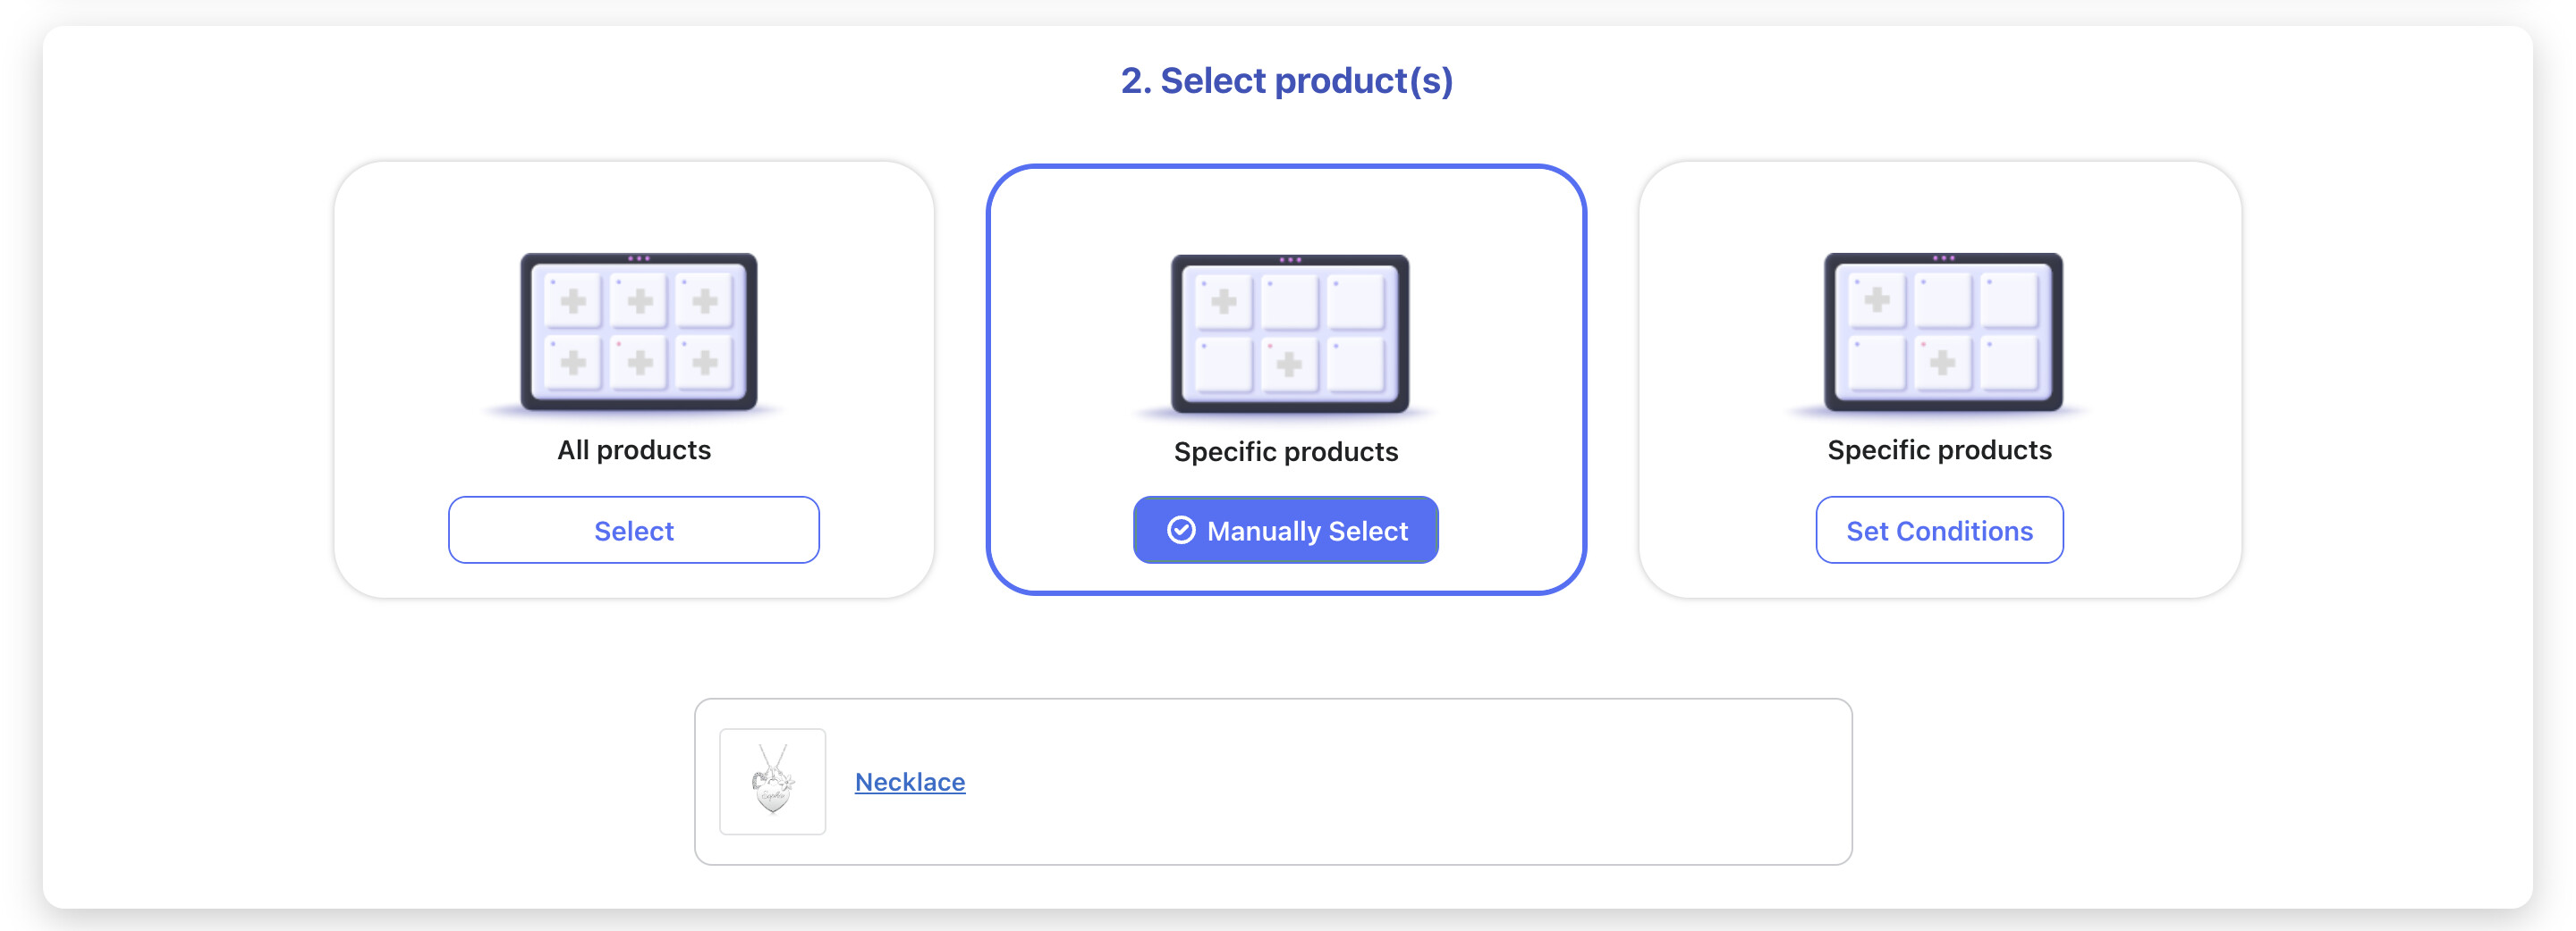
Task: Click the tablet illustration above Manually Select
Action: (x=1289, y=333)
